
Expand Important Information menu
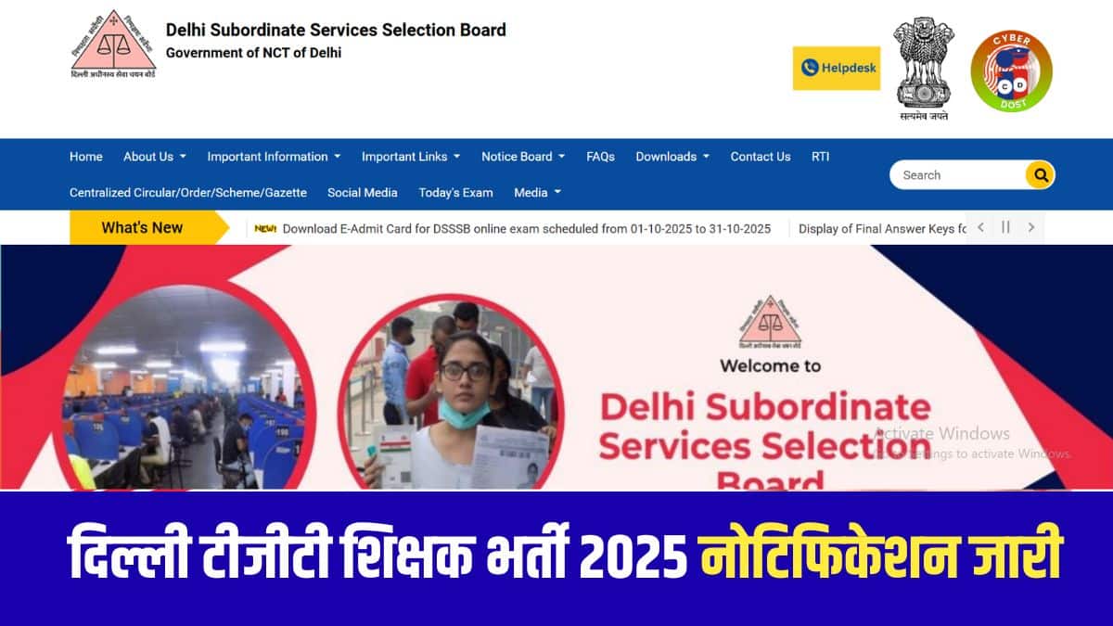(274, 157)
